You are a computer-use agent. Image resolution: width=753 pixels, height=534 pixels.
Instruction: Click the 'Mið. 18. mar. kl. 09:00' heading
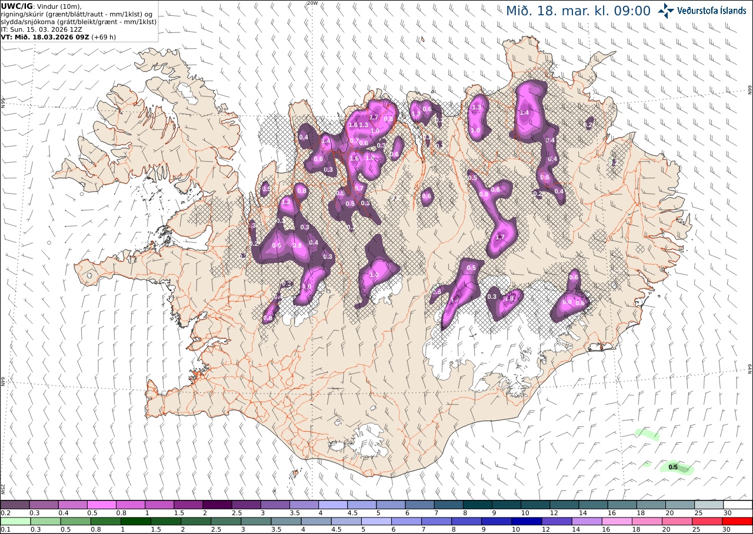tap(578, 11)
